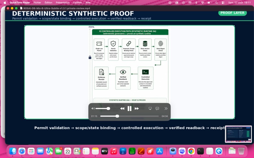Click the PROOF LAYER badge

(x=233, y=13)
